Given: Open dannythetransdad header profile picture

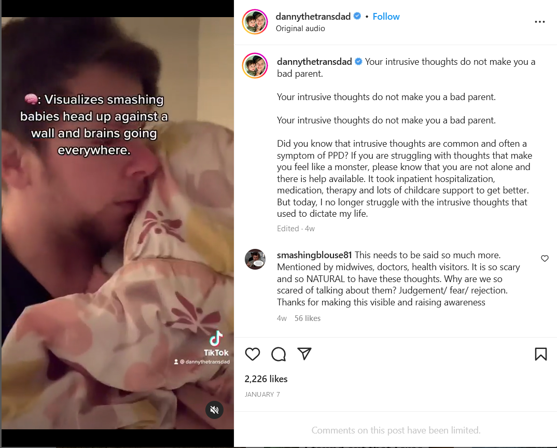Looking at the screenshot, I should click(255, 22).
